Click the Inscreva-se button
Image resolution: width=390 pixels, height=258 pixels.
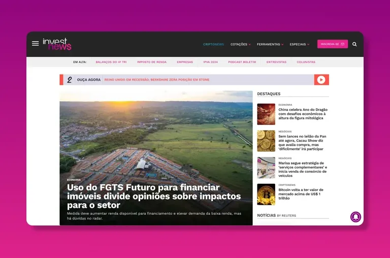(x=333, y=44)
